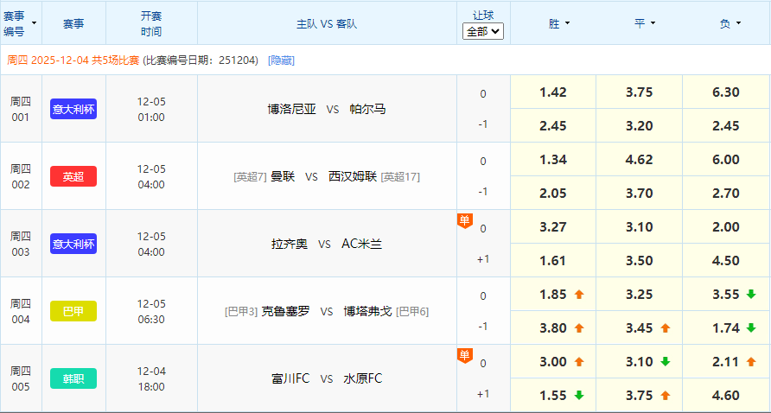The width and height of the screenshot is (771, 413).
Task: Select handicap loss odds 2.70 for 曼联
Action: [726, 194]
